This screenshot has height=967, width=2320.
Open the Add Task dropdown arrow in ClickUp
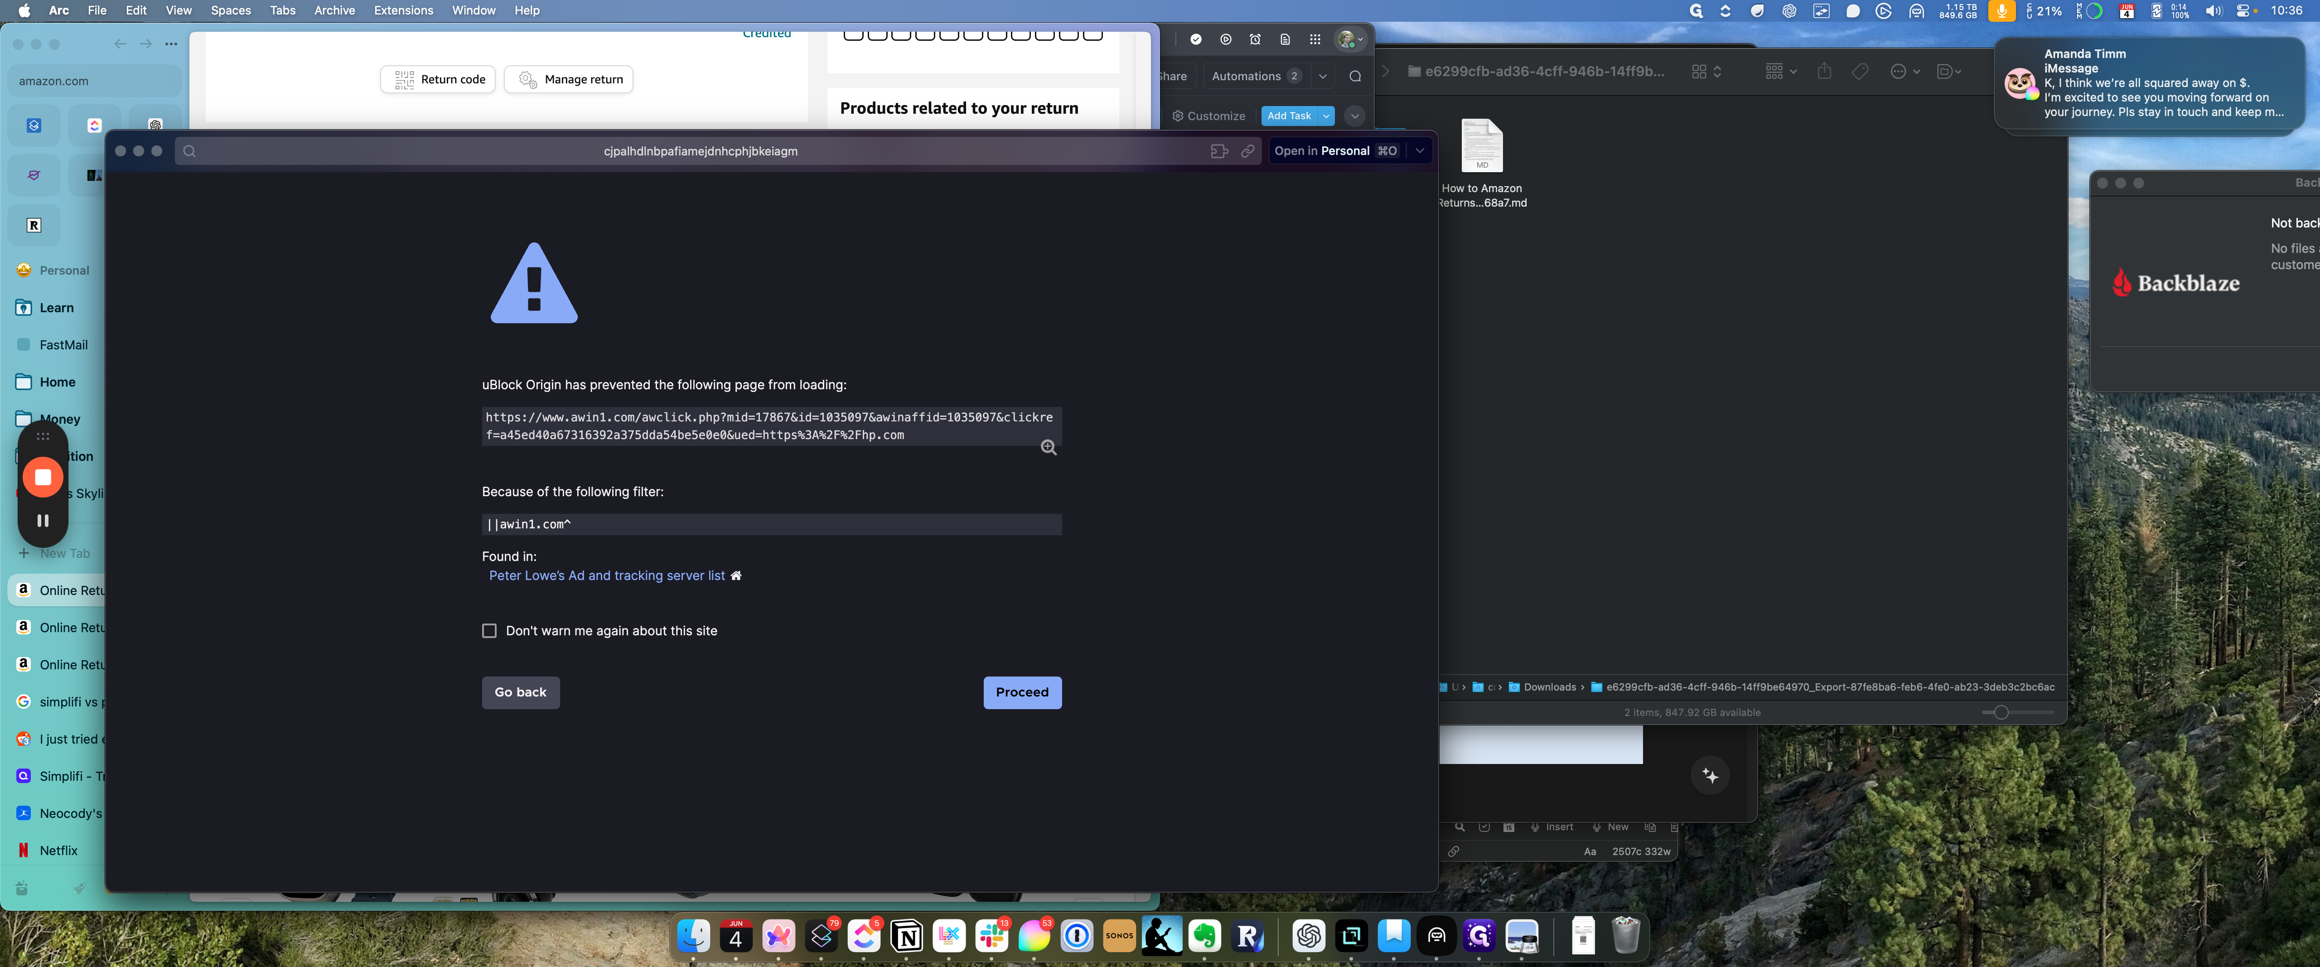coord(1327,116)
